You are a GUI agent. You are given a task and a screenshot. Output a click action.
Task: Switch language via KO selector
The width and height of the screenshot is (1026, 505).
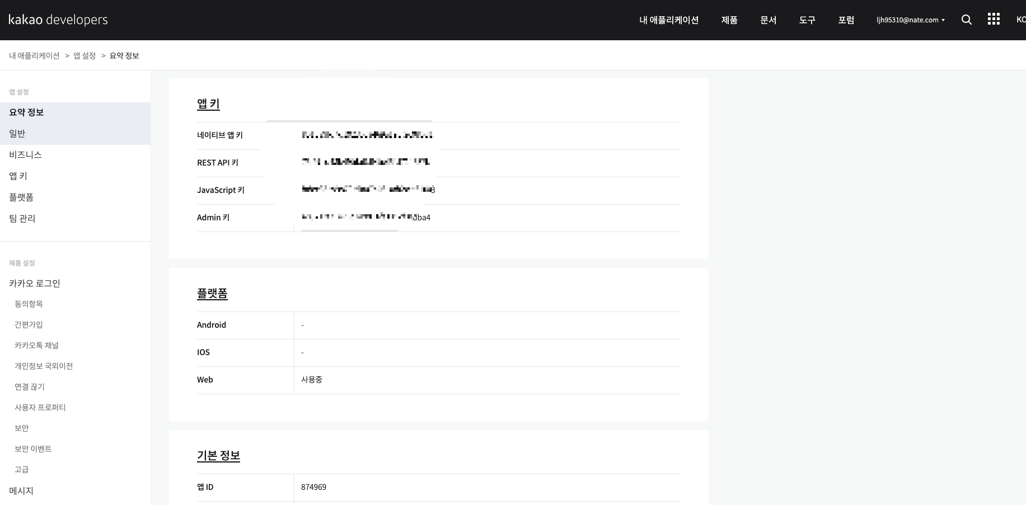pos(1021,20)
